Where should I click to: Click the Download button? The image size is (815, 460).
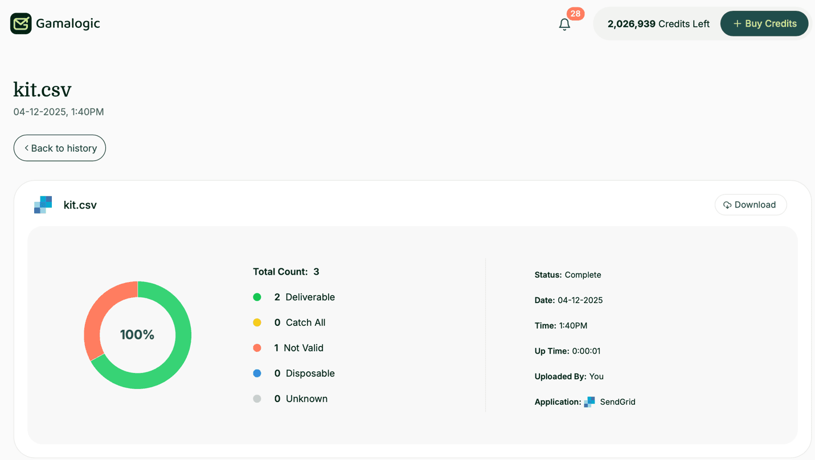751,205
